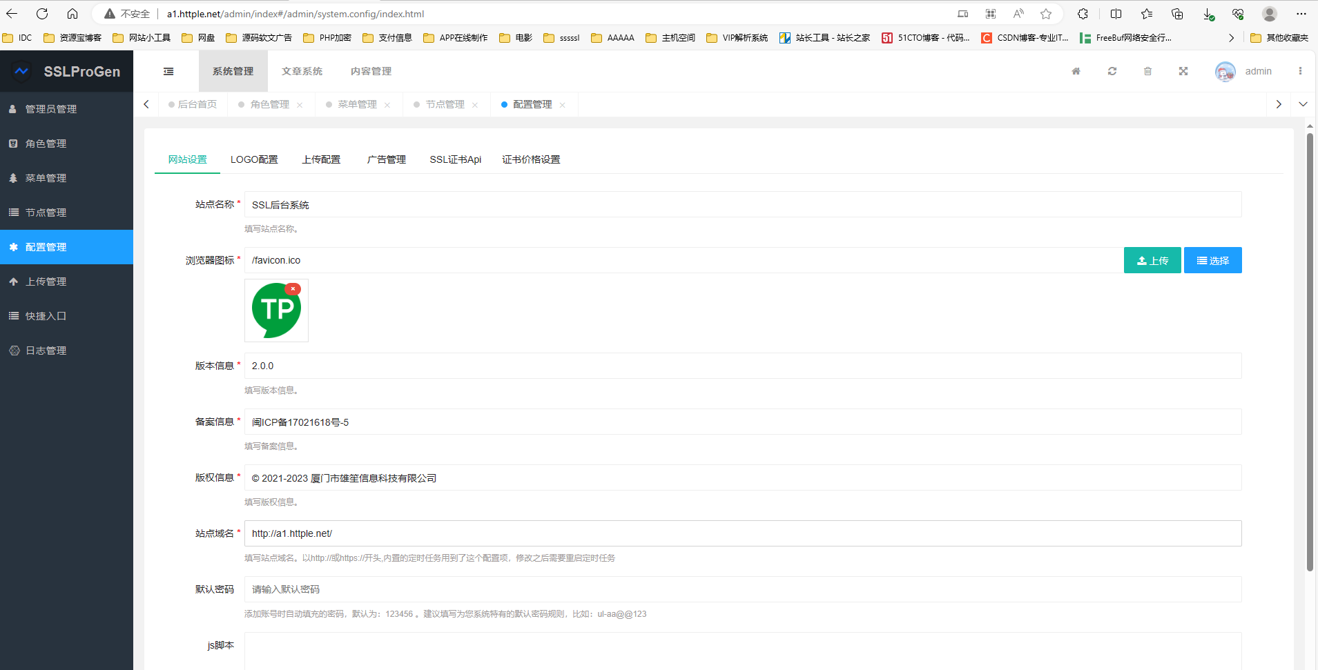
Task: Open the 上传配置 tab
Action: tap(321, 159)
